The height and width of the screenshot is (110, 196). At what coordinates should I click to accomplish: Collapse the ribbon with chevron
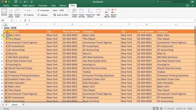tap(193, 5)
